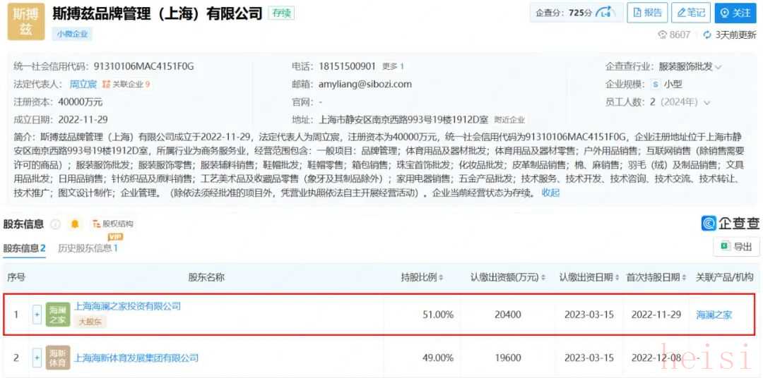Image resolution: width=763 pixels, height=378 pixels.
Task: Click the 关注 follow button
Action: (x=735, y=13)
